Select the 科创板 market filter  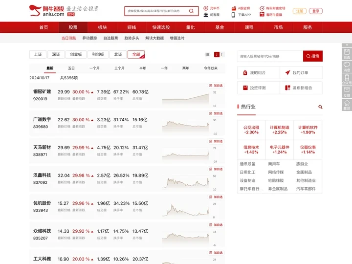pyautogui.click(x=98, y=54)
